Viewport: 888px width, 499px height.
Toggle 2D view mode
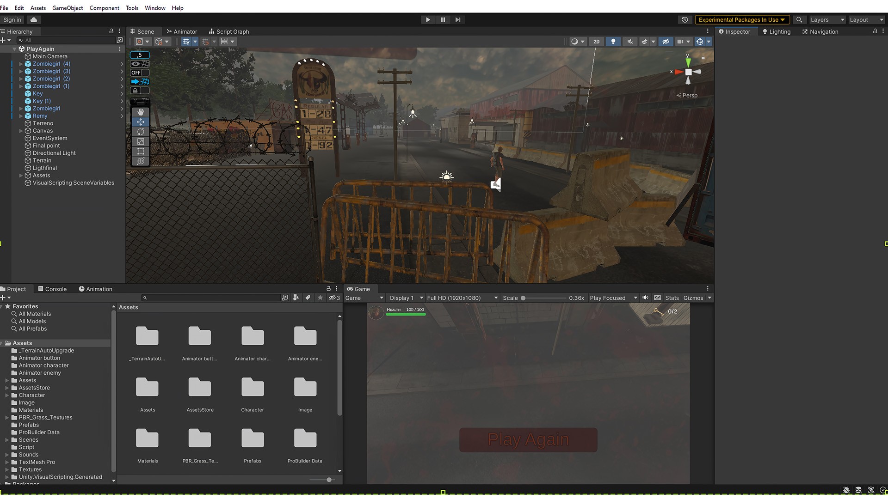pos(597,42)
